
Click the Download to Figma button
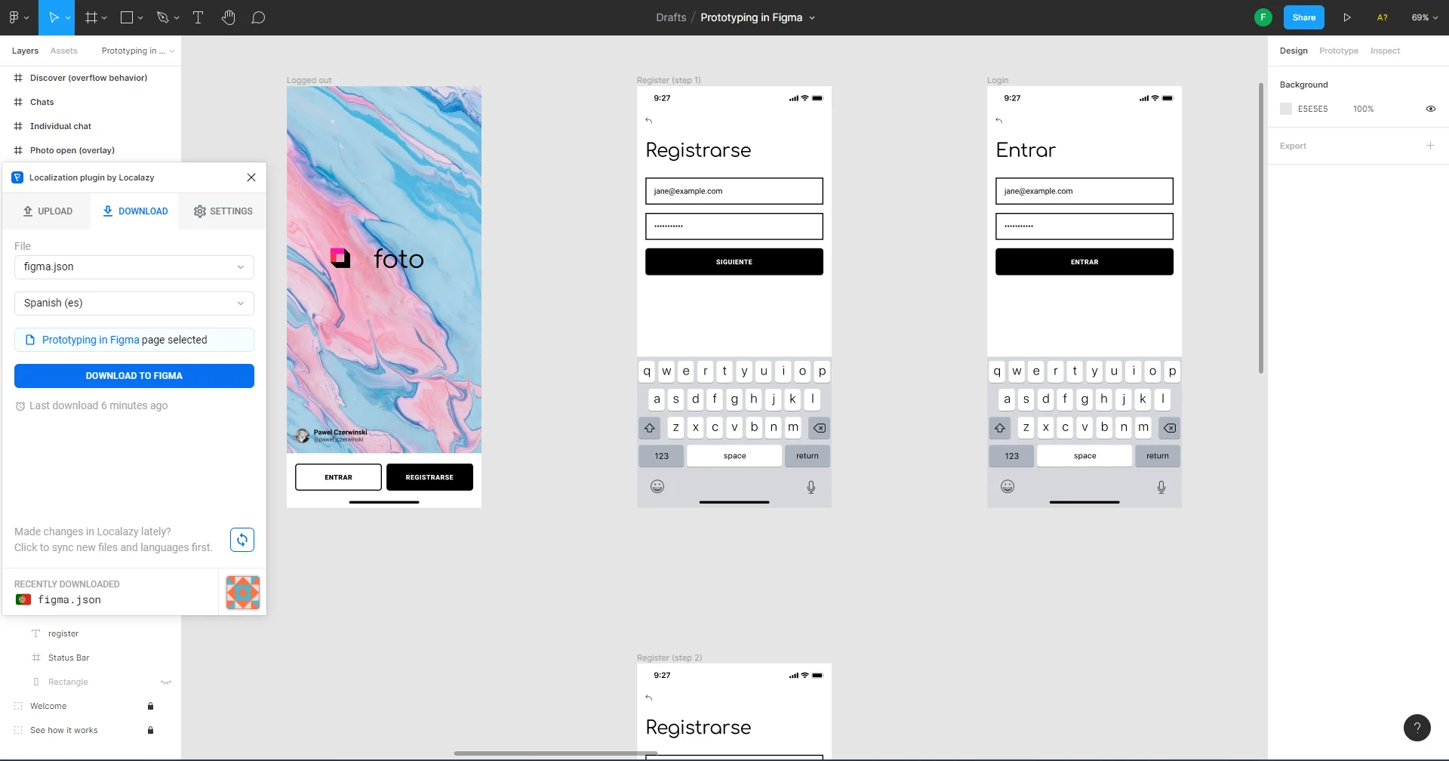pyautogui.click(x=134, y=376)
